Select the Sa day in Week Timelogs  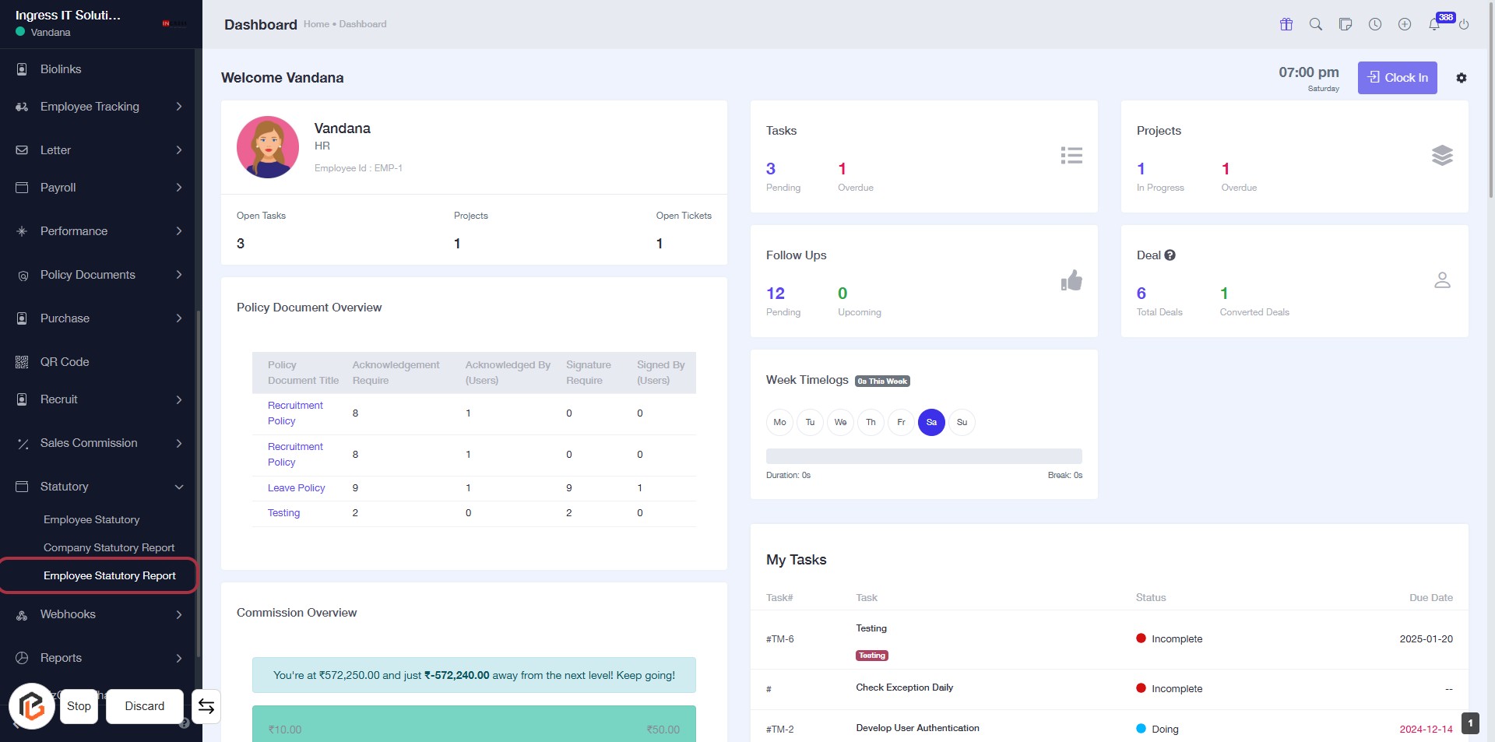[931, 422]
